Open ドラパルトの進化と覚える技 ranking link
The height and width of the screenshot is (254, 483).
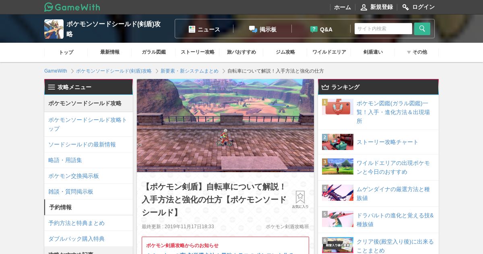pyautogui.click(x=395, y=220)
